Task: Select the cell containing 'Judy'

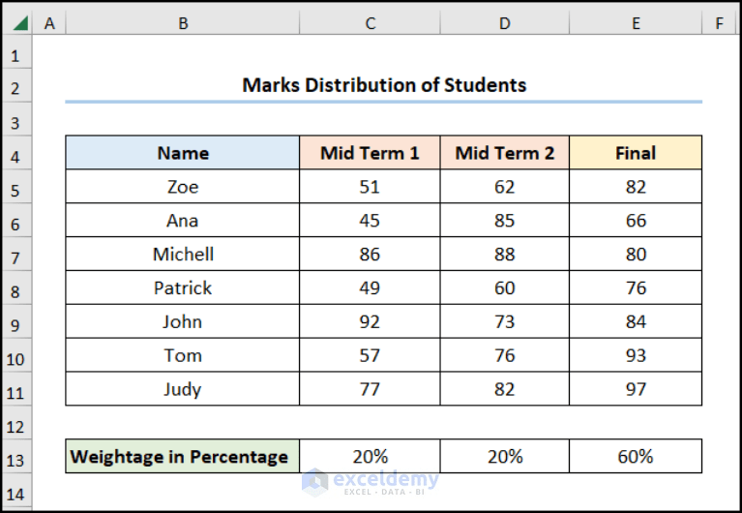Action: pos(183,389)
